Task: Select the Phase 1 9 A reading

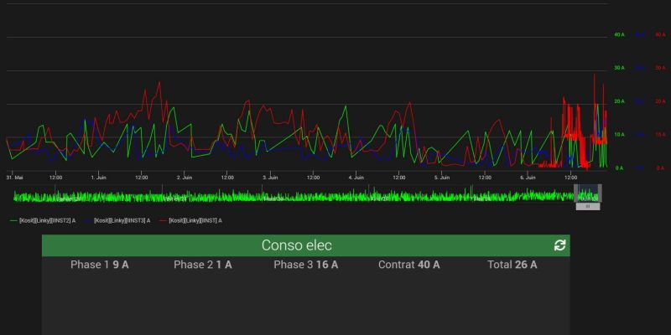Action: (100, 265)
